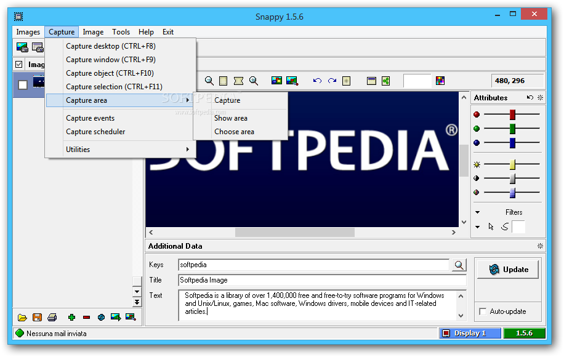Viewport: 564px width, 357px height.
Task: Click the Additional Data asterisk icon
Action: pos(540,246)
